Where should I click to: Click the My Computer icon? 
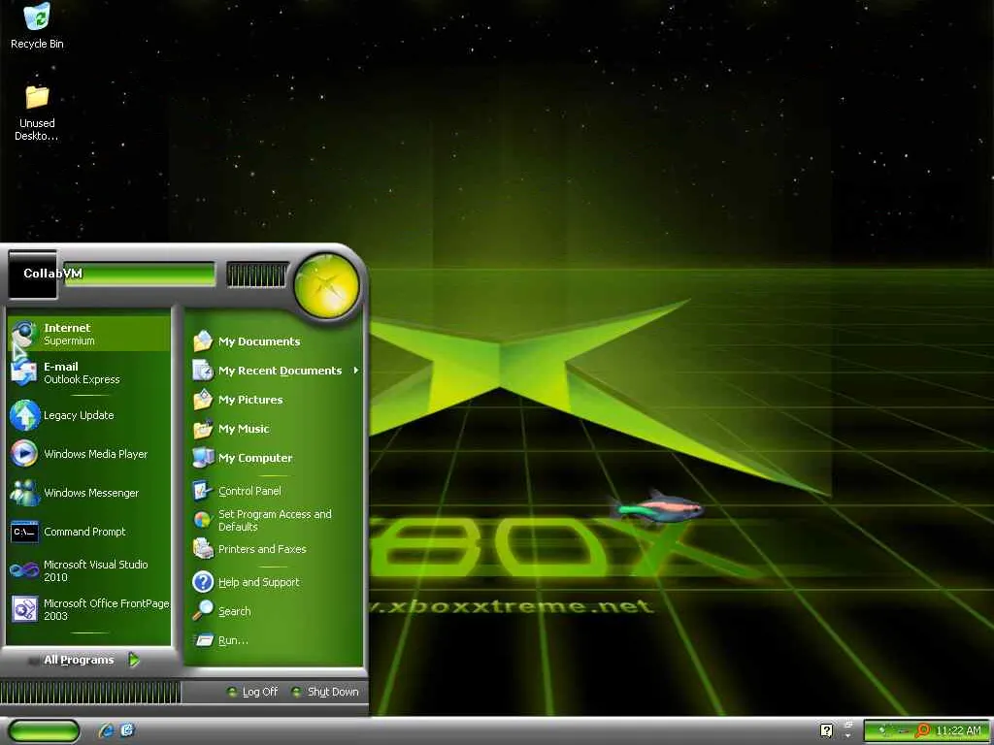tap(203, 458)
